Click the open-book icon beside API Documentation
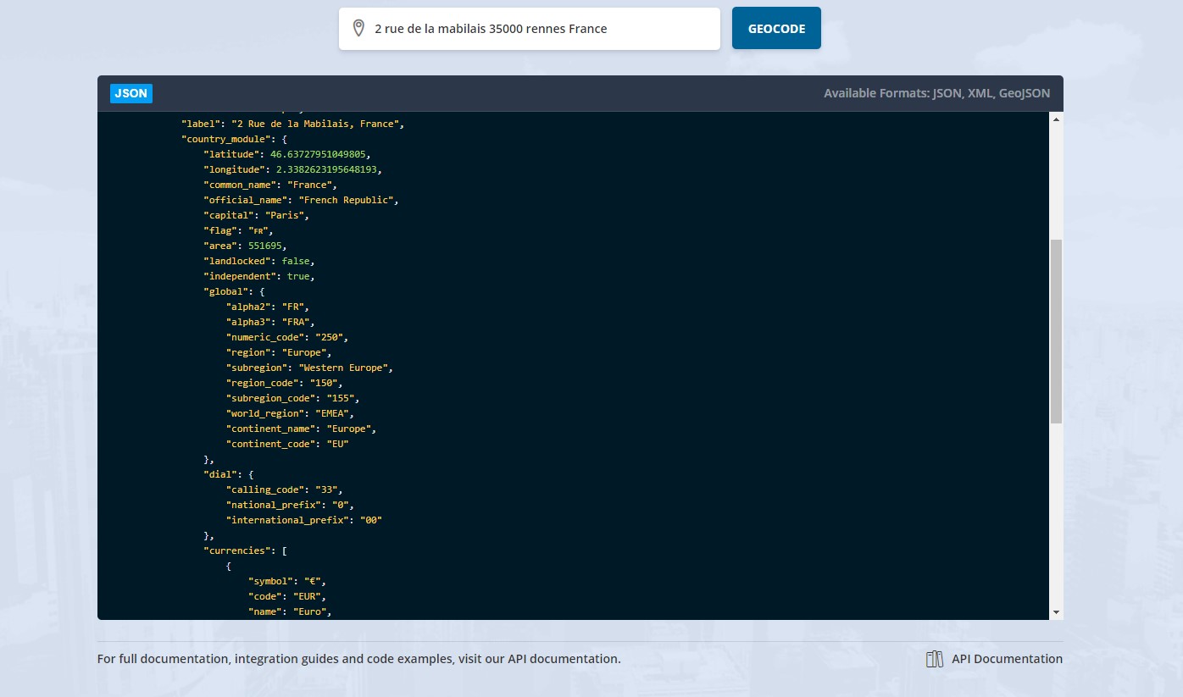This screenshot has height=697, width=1183. (x=933, y=658)
